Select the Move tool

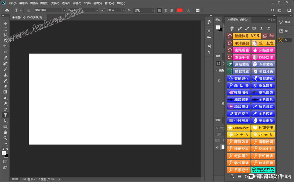pyautogui.click(x=5, y=23)
